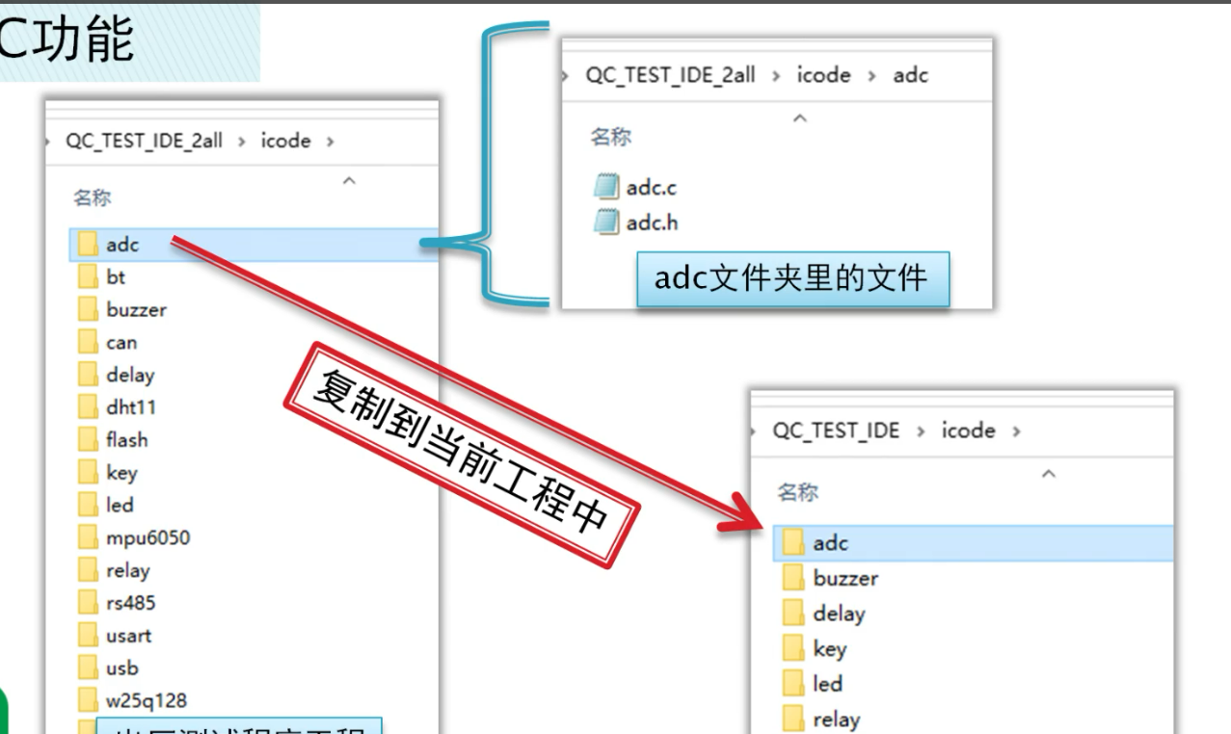Sort by 名称 column in left icode window
This screenshot has width=1231, height=734.
[93, 198]
